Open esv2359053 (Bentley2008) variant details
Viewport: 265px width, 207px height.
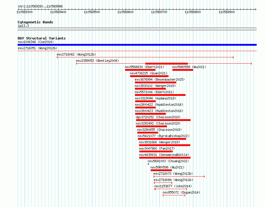[97, 61]
